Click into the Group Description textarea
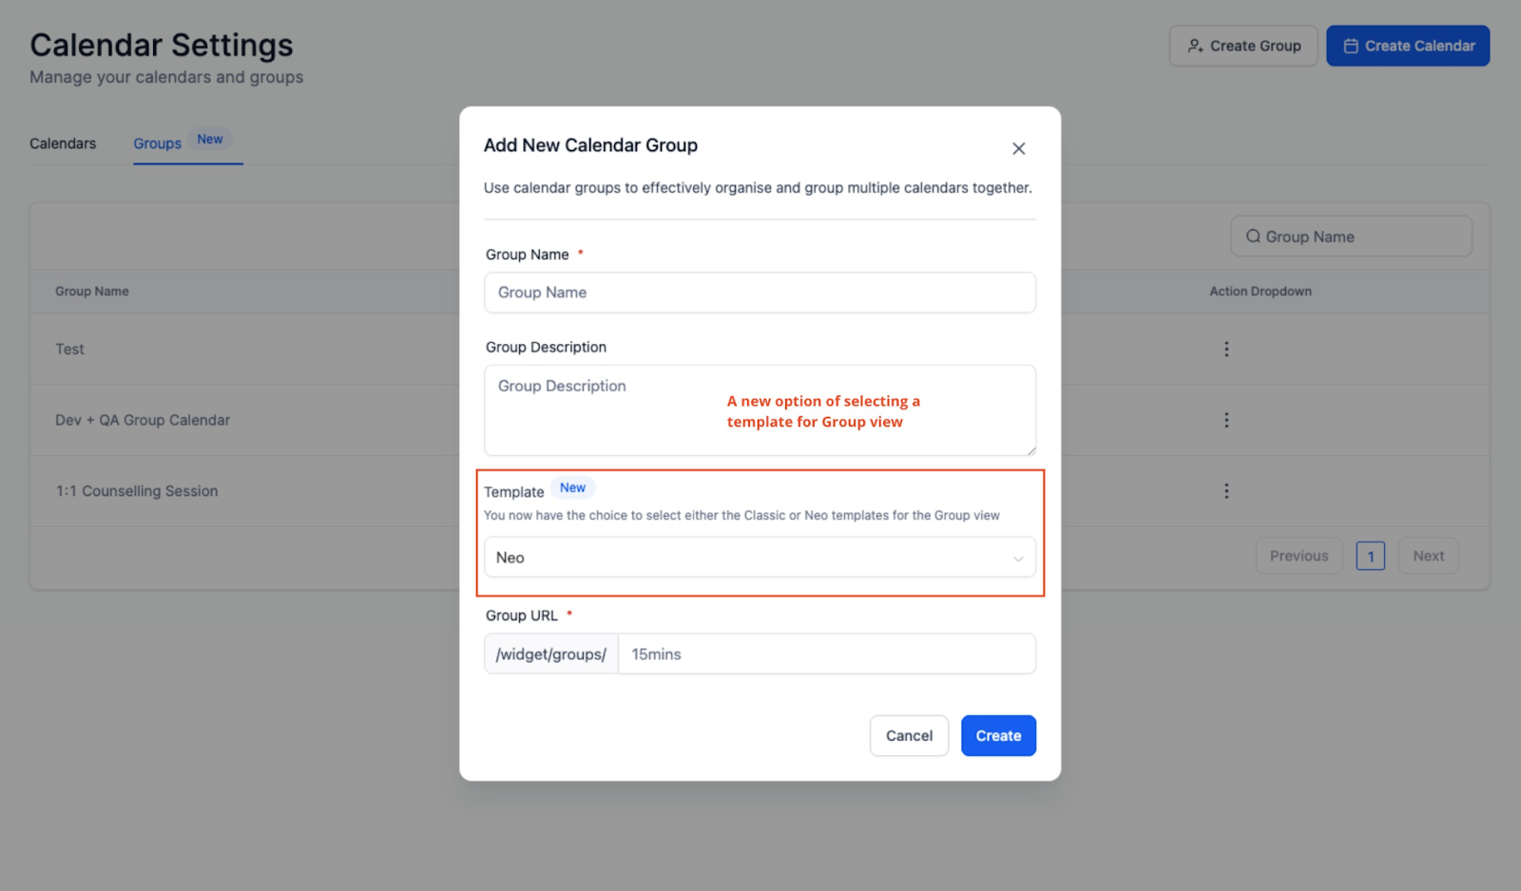This screenshot has width=1521, height=891. pos(759,410)
